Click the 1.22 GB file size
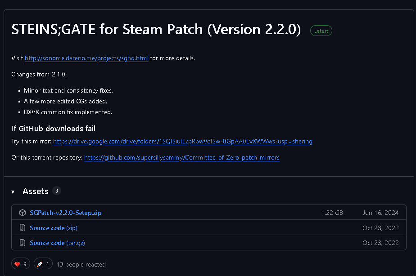Viewport: 416px width, 276px height. coord(332,213)
